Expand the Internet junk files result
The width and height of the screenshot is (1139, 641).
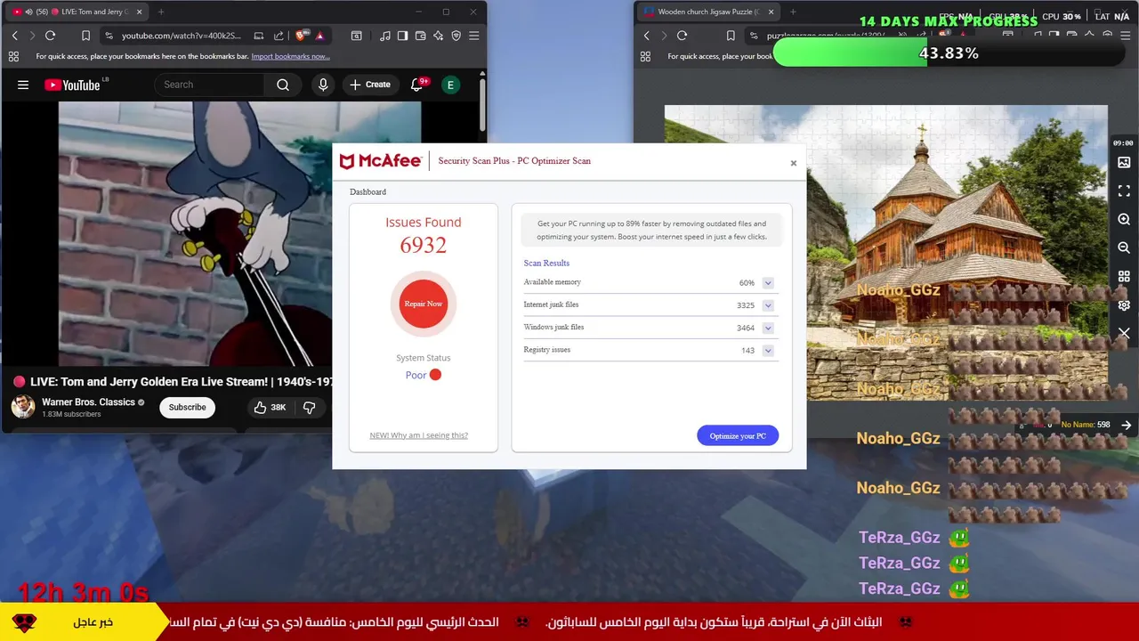(768, 305)
